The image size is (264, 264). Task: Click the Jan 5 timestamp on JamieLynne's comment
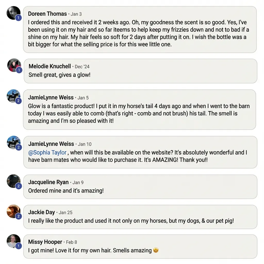pos(83,98)
